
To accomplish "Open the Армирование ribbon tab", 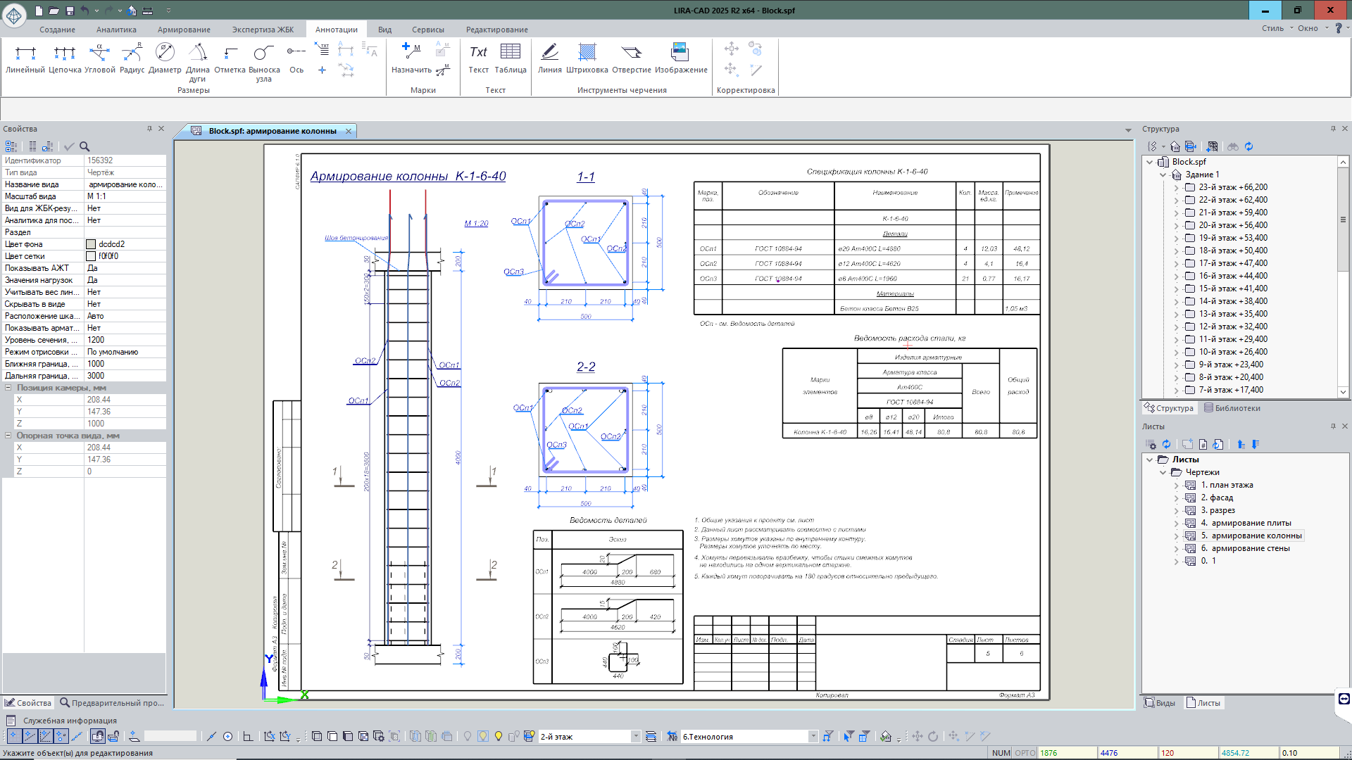I will click(x=184, y=30).
